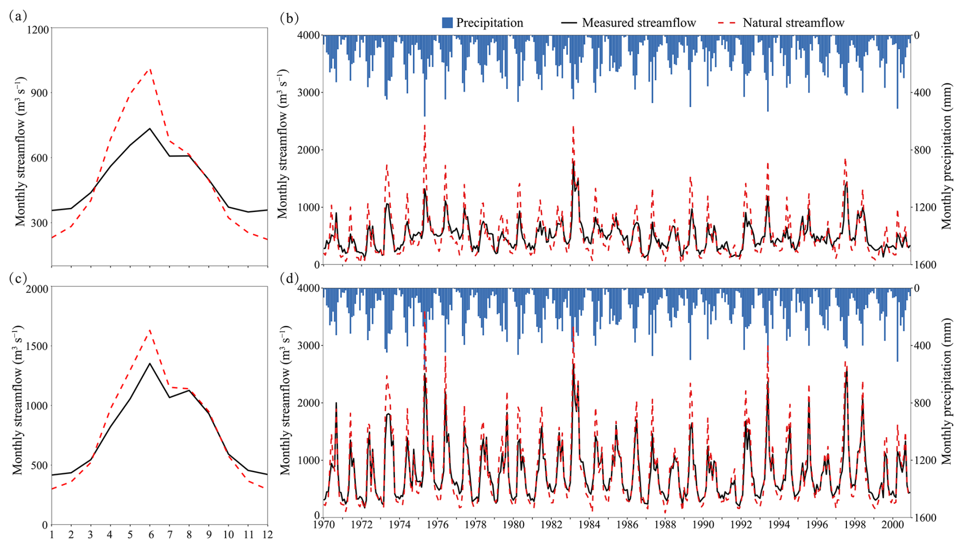Click month 12 on panel (c) x-axis

(x=267, y=535)
